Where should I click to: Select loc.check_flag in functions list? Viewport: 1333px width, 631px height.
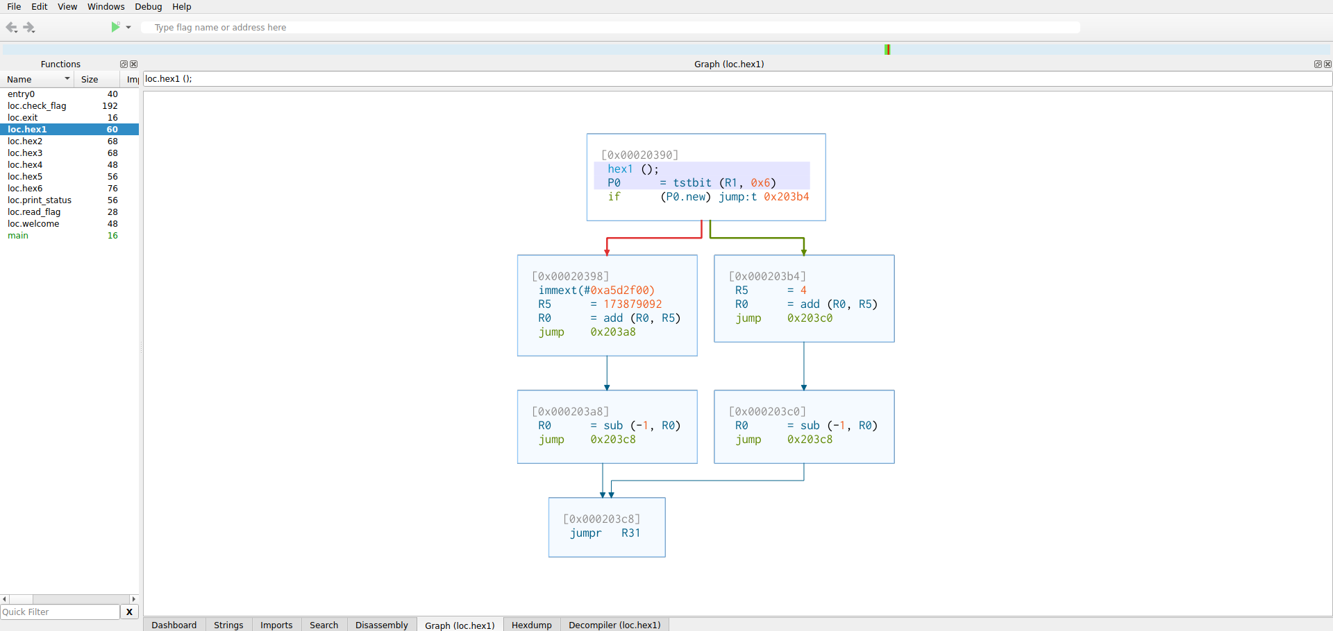pos(37,106)
